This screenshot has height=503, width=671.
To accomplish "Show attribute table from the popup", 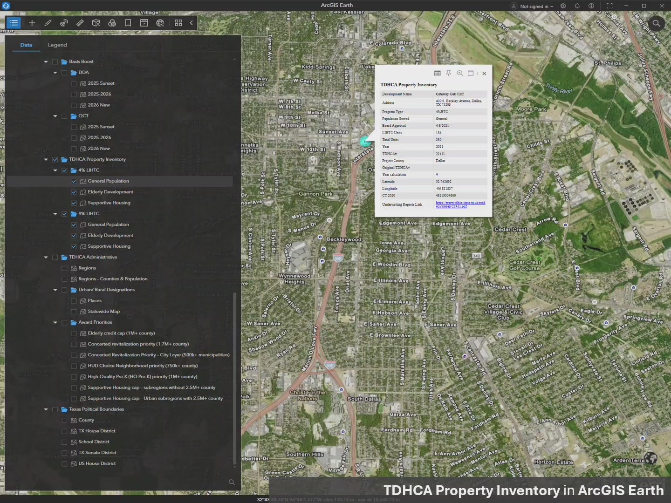I will tap(437, 73).
